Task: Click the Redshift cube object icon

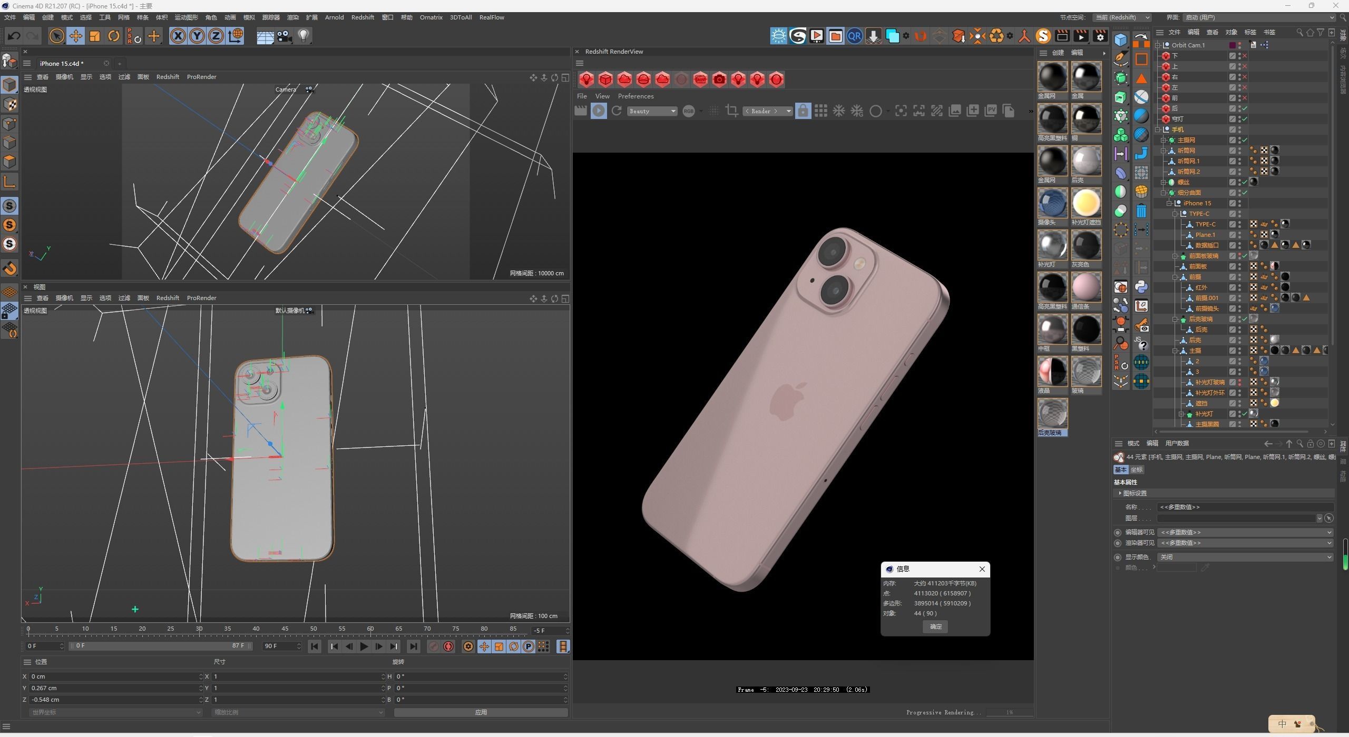Action: click(605, 79)
